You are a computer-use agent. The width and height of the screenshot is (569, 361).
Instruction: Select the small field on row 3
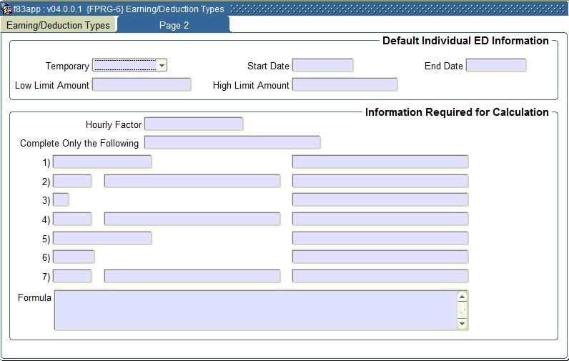(x=61, y=200)
